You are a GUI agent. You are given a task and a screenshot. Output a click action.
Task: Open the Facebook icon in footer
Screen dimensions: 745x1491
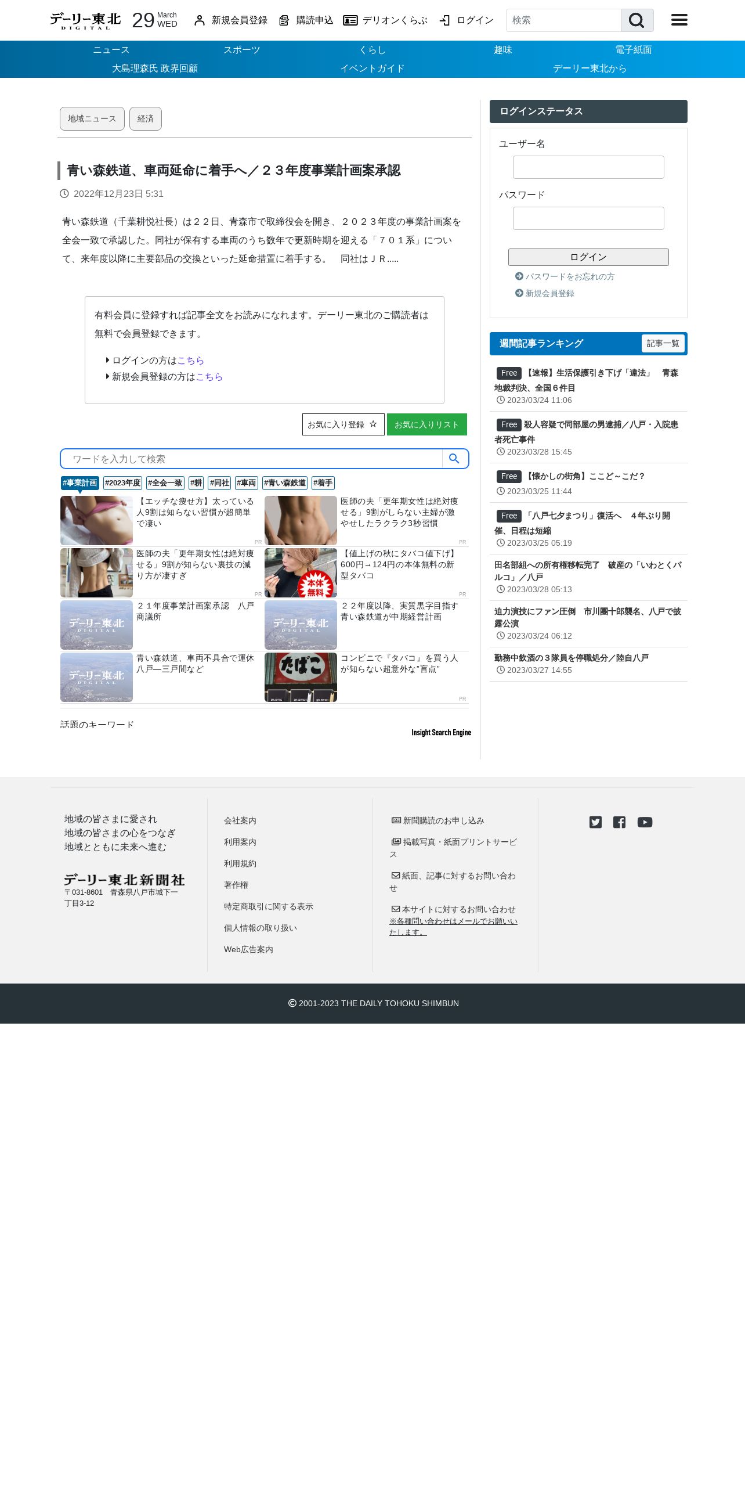[619, 822]
